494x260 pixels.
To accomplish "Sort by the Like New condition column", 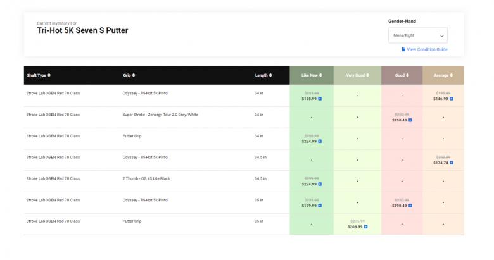I will click(x=312, y=75).
